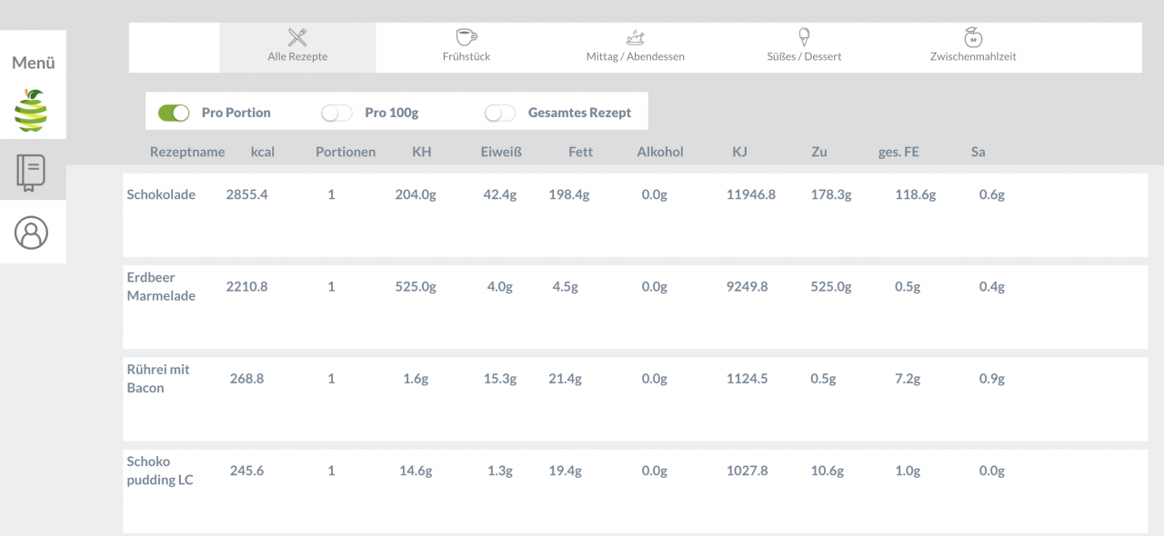Click the crossed fork and knife icon

(x=297, y=37)
